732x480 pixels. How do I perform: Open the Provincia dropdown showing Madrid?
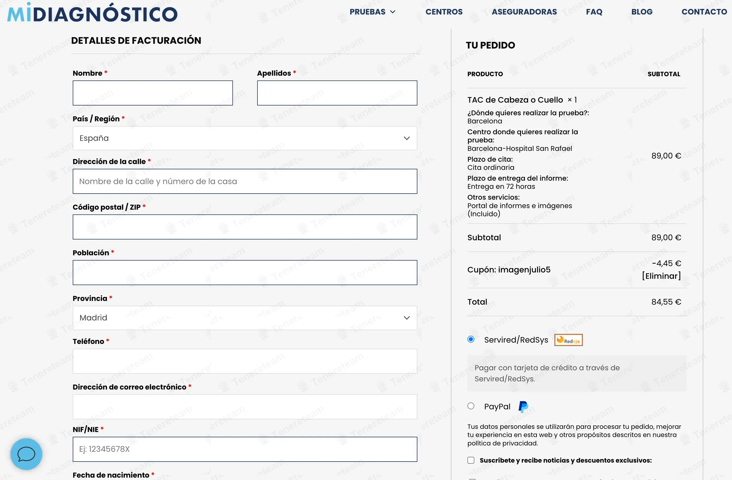(x=245, y=318)
